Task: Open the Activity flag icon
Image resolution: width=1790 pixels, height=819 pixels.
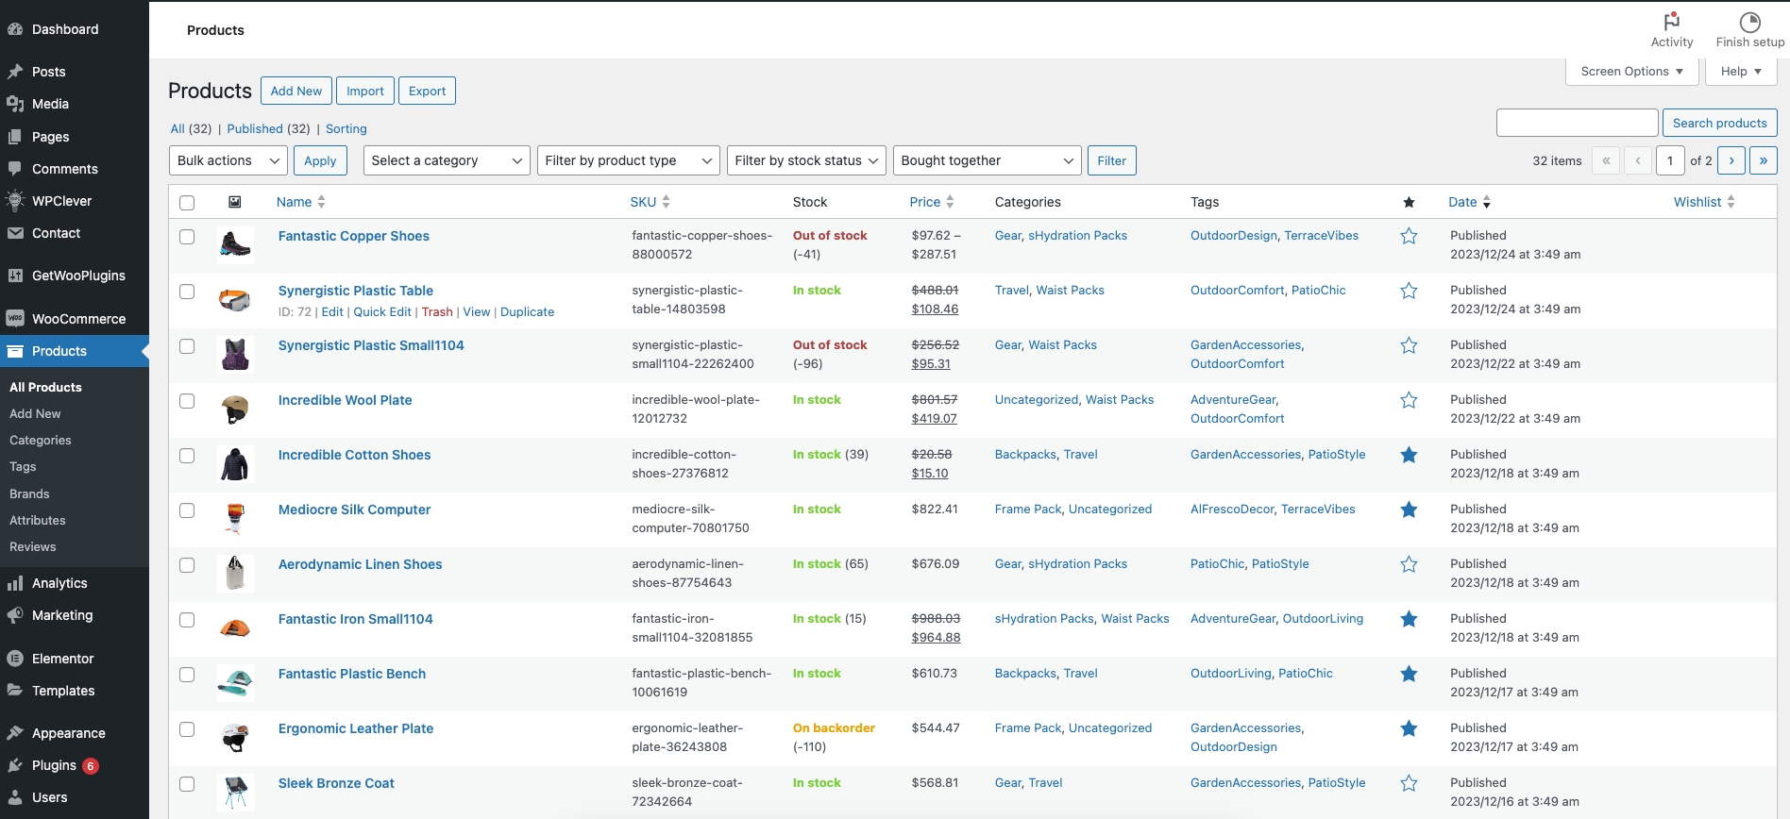Action: (1671, 22)
